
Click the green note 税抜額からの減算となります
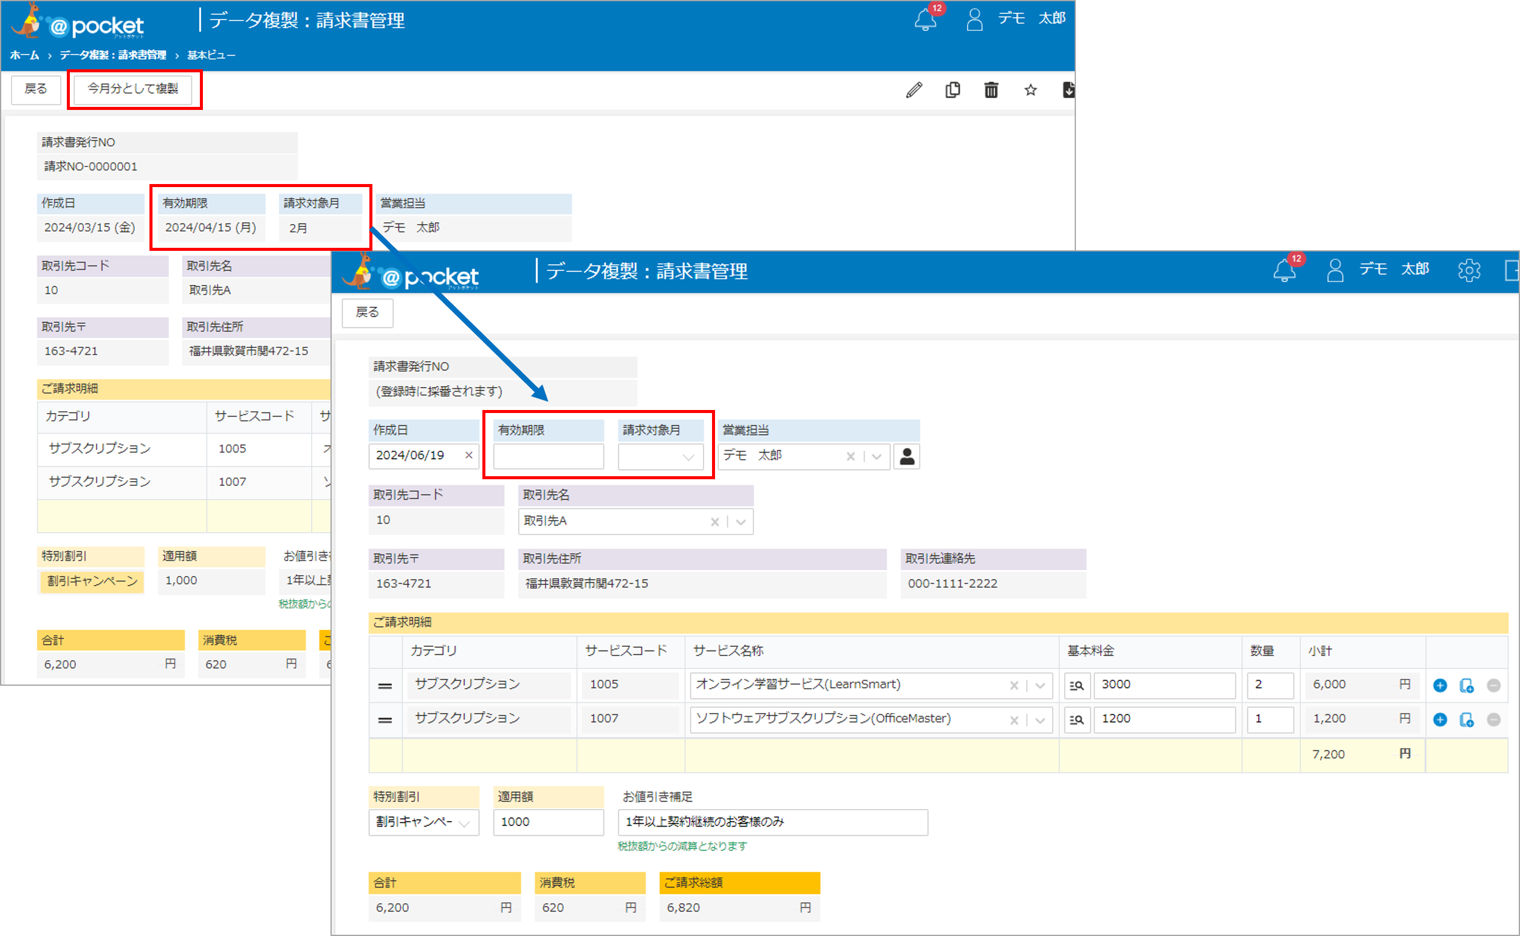click(x=682, y=846)
